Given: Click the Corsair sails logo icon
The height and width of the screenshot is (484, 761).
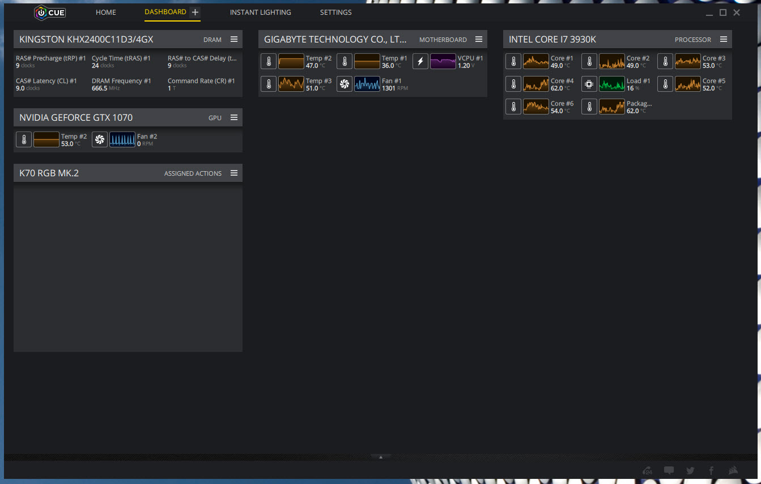Looking at the screenshot, I should point(733,470).
